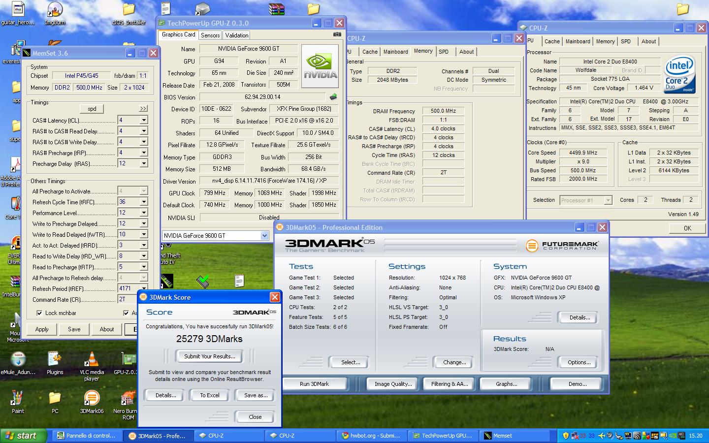Select the PC folder on the desktop
This screenshot has width=709, height=443.
click(55, 401)
